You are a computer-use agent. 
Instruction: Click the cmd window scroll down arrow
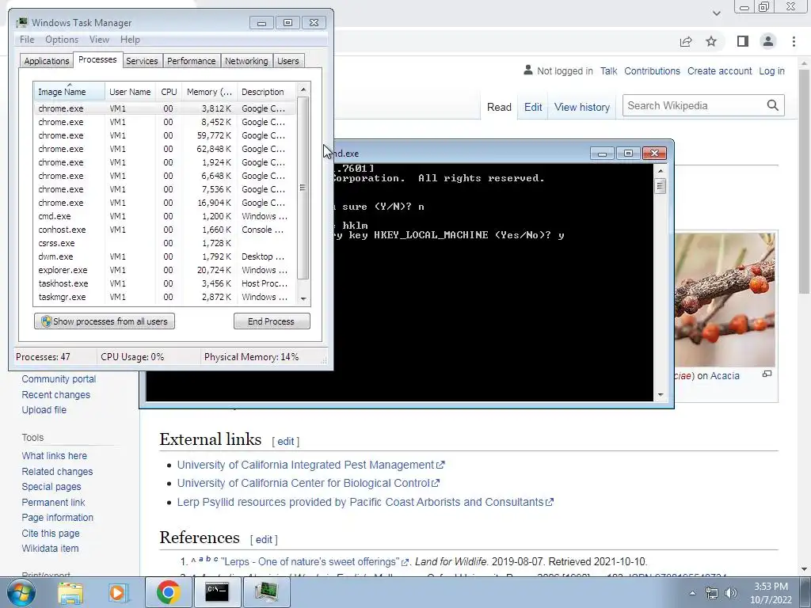click(660, 395)
